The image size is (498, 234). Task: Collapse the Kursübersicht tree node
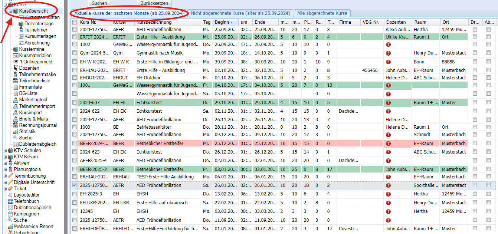[11, 11]
